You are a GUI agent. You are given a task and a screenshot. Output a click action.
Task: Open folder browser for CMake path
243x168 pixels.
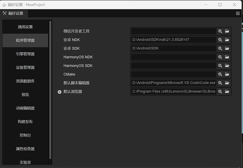coord(227,74)
